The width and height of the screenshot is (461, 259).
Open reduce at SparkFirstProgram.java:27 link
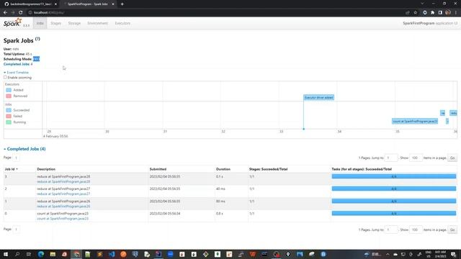(x=63, y=194)
